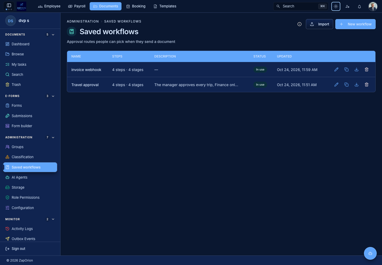Screen dimensions: 382x265
Task: Open Form builder in sidebar
Action: pyautogui.click(x=30, y=126)
